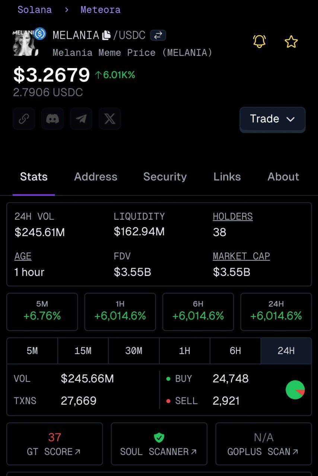Swap the MELANIA/USDC pair direction

(158, 35)
